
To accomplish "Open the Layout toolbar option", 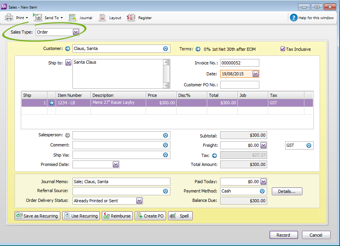I will pos(103,18).
